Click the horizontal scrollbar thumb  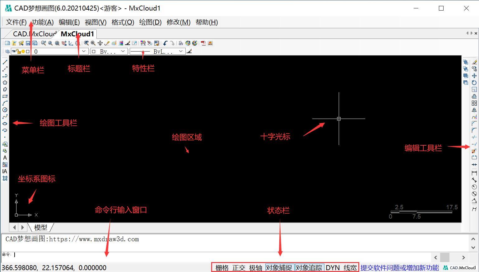click(x=445, y=257)
